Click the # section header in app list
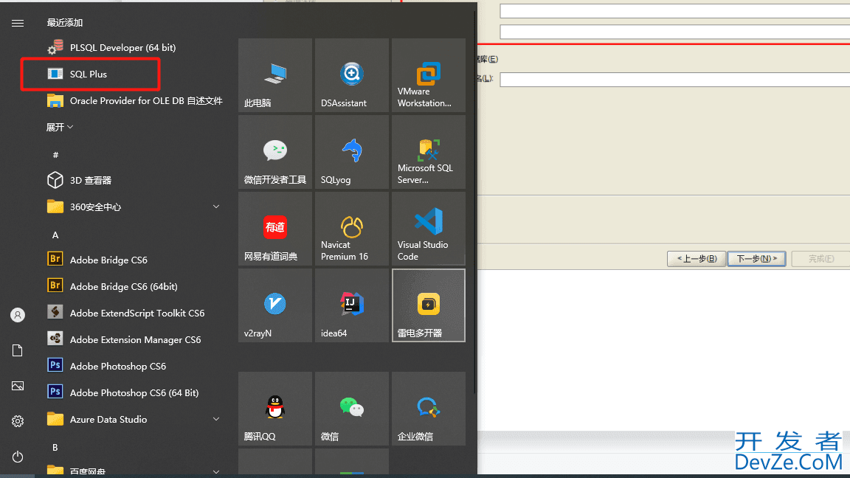 [55, 155]
